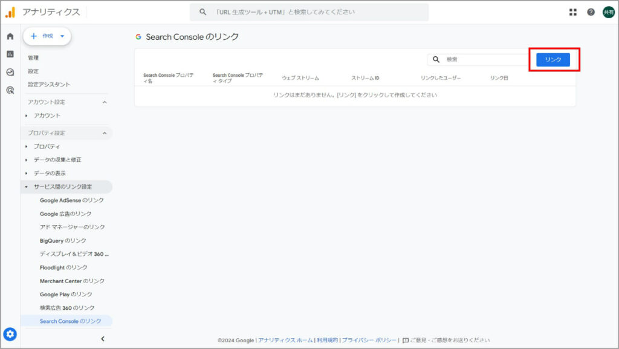Image resolution: width=619 pixels, height=349 pixels.
Task: Click リンクしたユーザー column header
Action: (441, 78)
